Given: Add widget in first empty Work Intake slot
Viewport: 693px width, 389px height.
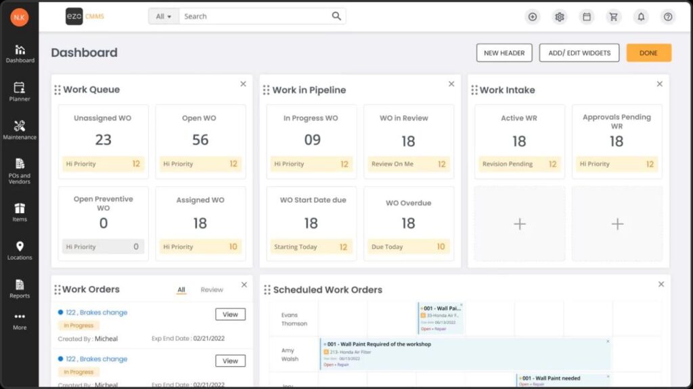Looking at the screenshot, I should click(x=519, y=224).
